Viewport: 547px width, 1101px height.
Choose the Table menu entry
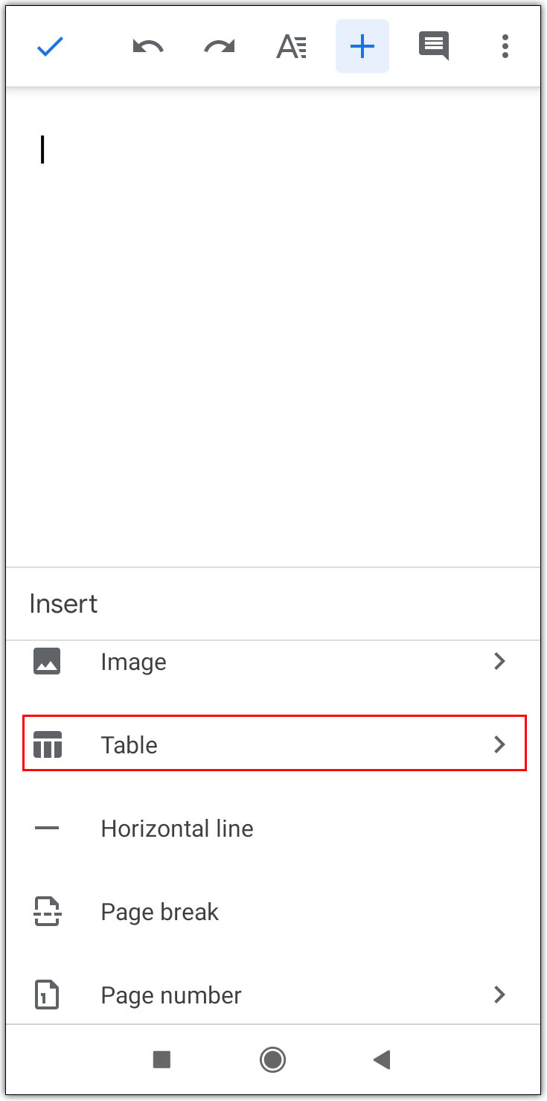(129, 745)
